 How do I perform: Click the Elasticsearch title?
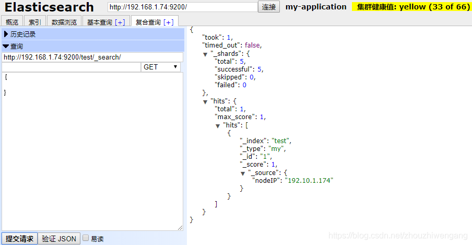[x=49, y=7]
